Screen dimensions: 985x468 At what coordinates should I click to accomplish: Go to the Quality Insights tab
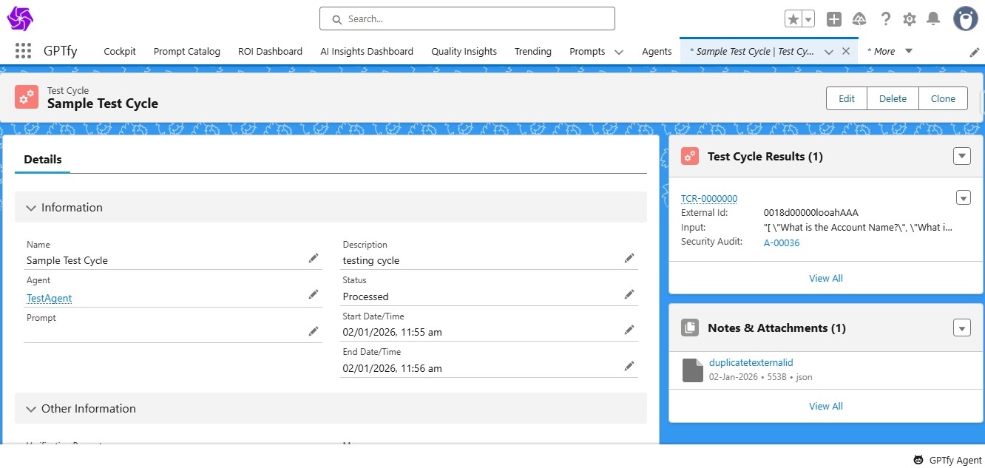point(464,51)
